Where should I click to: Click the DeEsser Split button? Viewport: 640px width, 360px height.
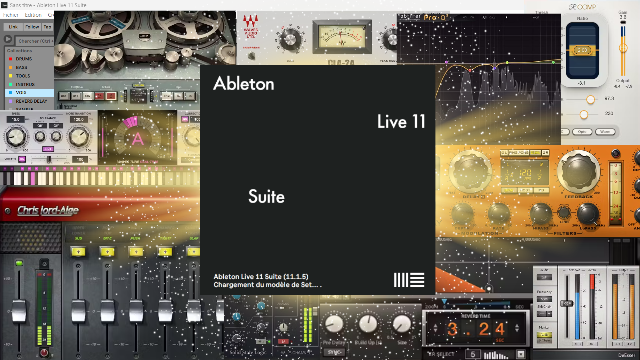click(544, 277)
